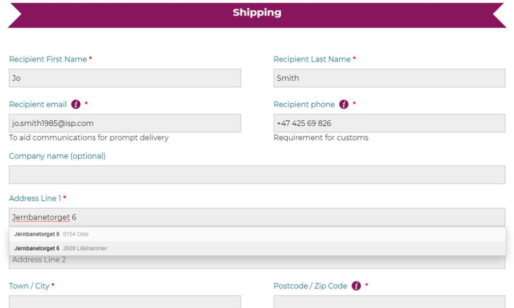Open the Postcode / Zip Code info icon

pos(356,286)
